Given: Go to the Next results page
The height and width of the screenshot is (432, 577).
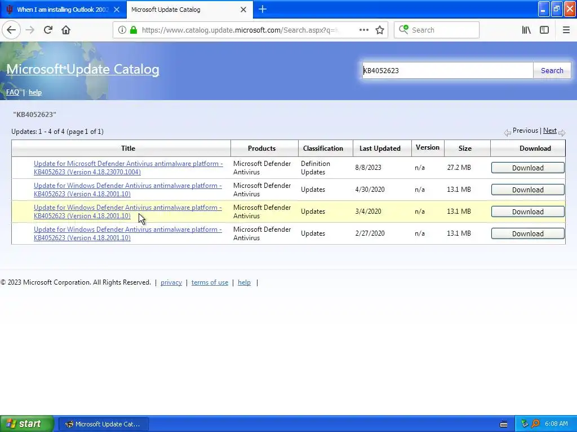Looking at the screenshot, I should coord(550,130).
